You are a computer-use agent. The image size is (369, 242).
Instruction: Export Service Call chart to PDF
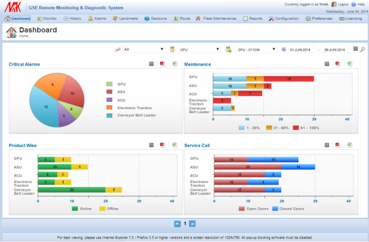coord(338,145)
